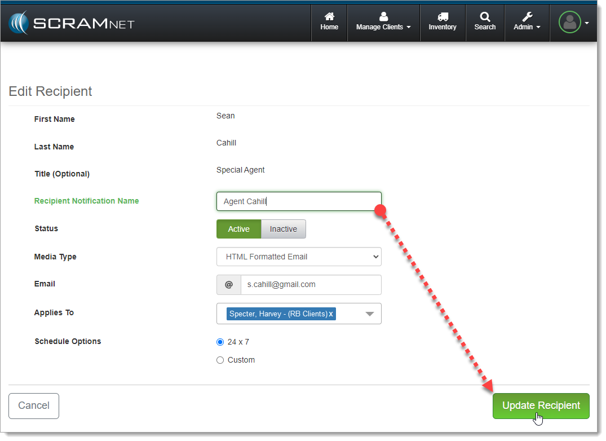Set status to Inactive

(x=283, y=229)
